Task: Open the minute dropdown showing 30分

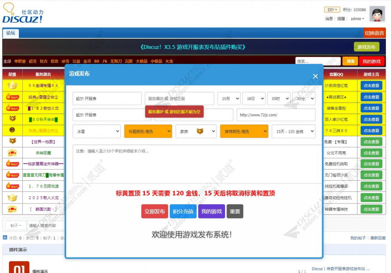Action: [x=304, y=99]
